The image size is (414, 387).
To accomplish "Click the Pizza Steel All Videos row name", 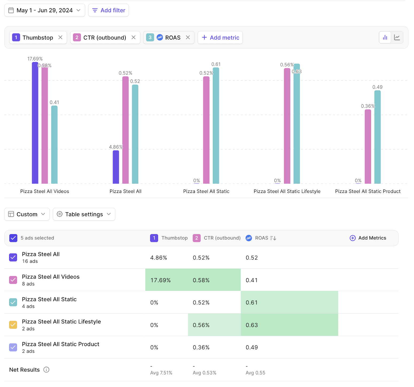I will point(51,277).
